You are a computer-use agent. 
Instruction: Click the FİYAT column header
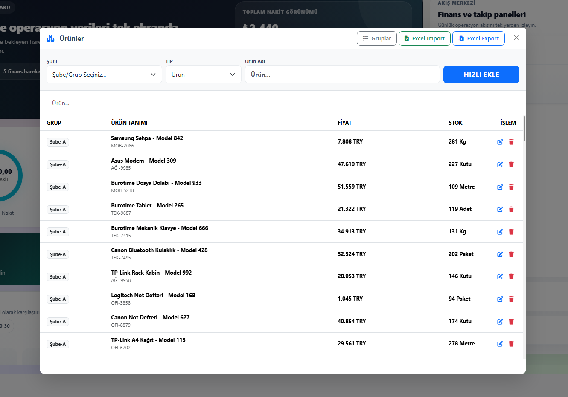[x=345, y=123]
